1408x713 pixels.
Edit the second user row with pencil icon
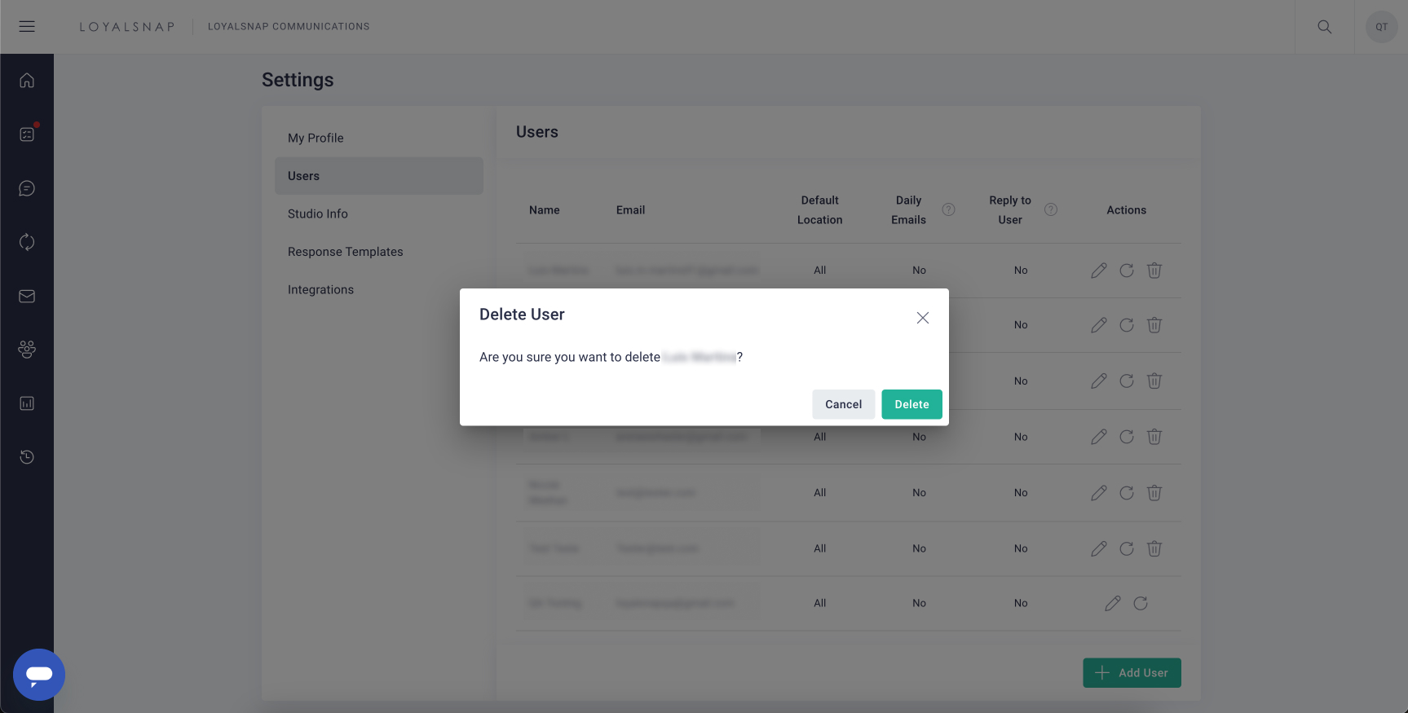[1099, 325]
